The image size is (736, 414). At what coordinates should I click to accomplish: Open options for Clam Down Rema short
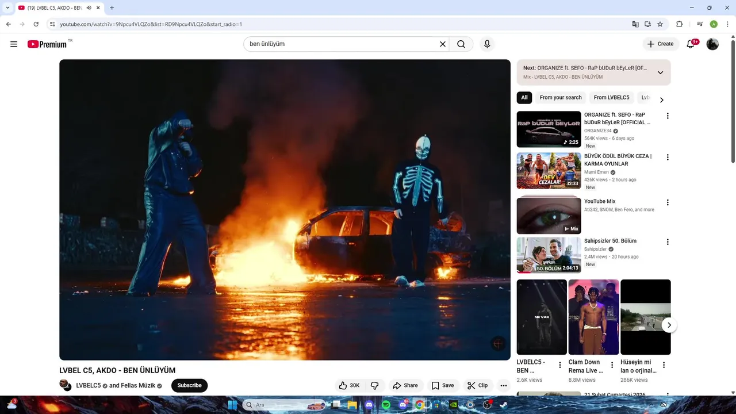tap(612, 365)
